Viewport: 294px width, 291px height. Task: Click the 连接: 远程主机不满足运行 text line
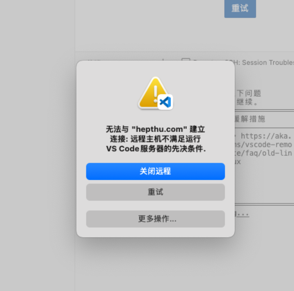tap(155, 139)
